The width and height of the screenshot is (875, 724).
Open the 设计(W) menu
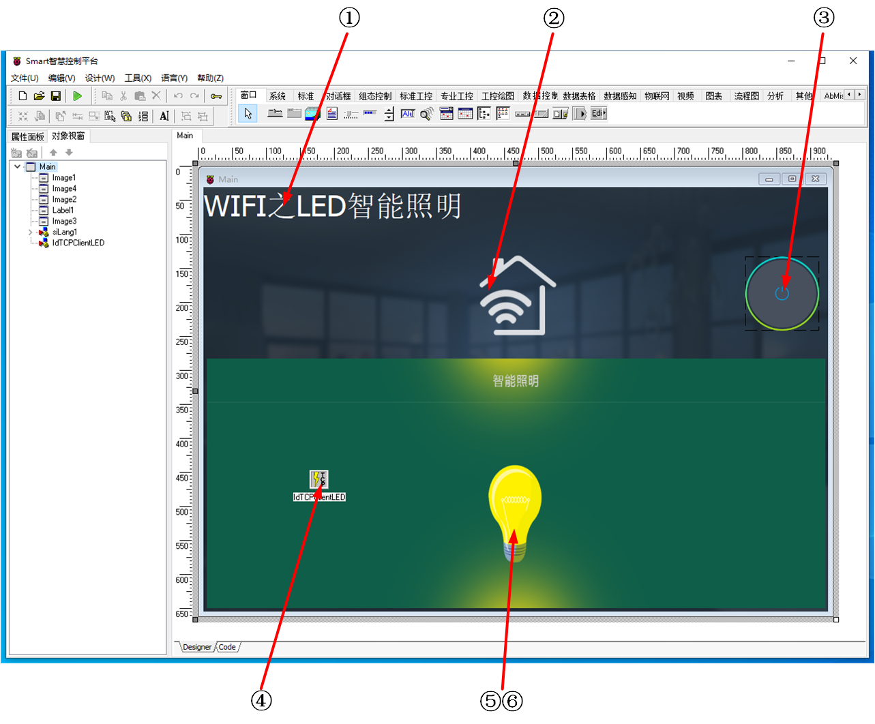[100, 78]
